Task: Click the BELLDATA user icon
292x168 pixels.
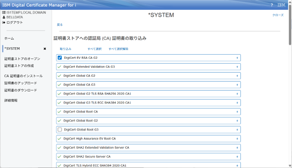Action: pos(4,18)
